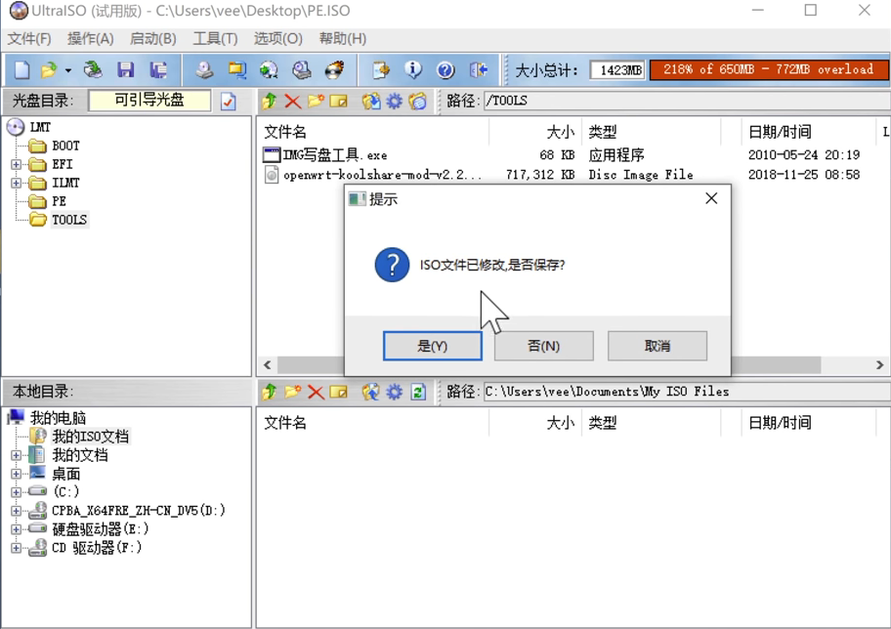The width and height of the screenshot is (891, 629).
Task: Click gear settings icon in disc directory toolbar
Action: tap(394, 102)
